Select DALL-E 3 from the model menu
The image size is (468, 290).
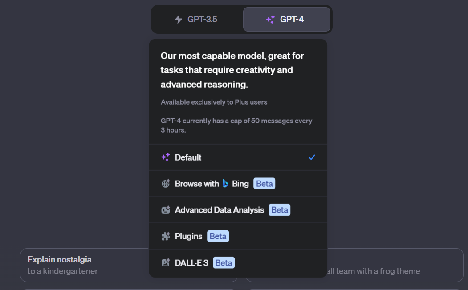coord(238,263)
